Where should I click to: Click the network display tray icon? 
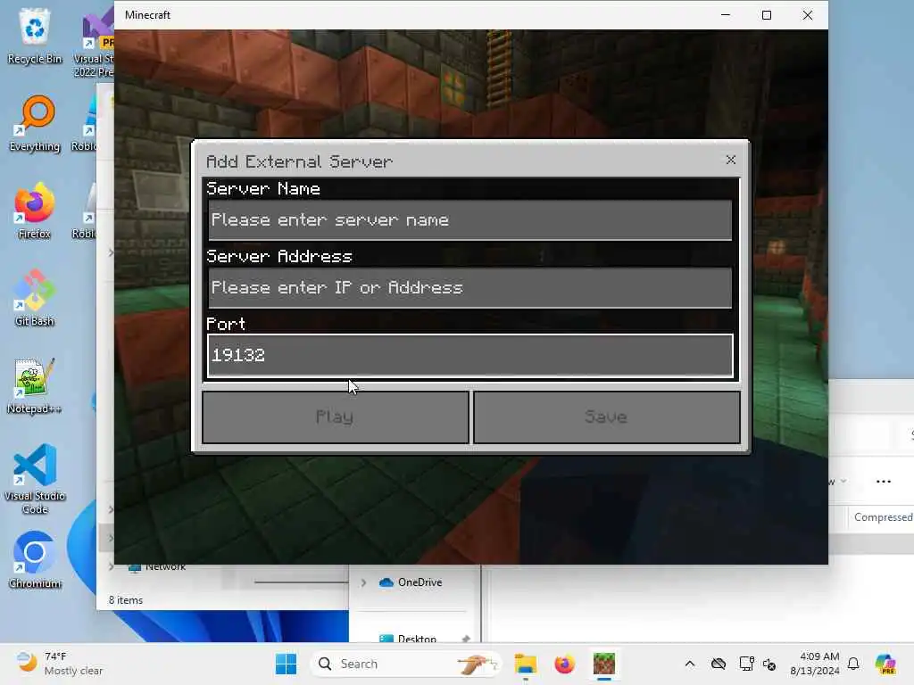click(x=746, y=664)
